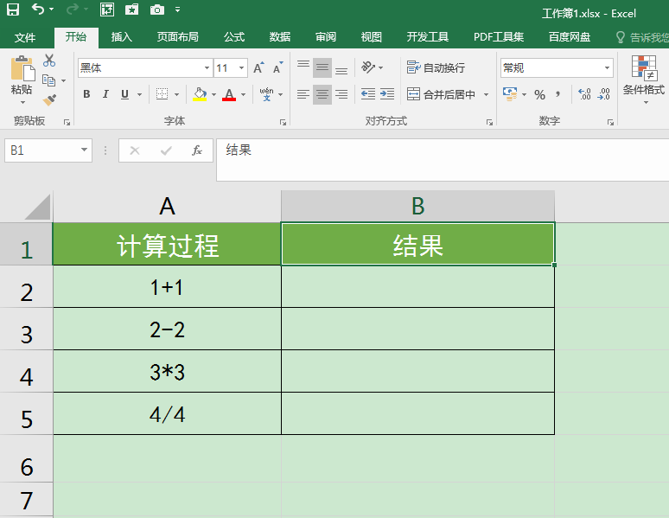Toggle underline formatting
This screenshot has width=669, height=518.
(x=124, y=94)
